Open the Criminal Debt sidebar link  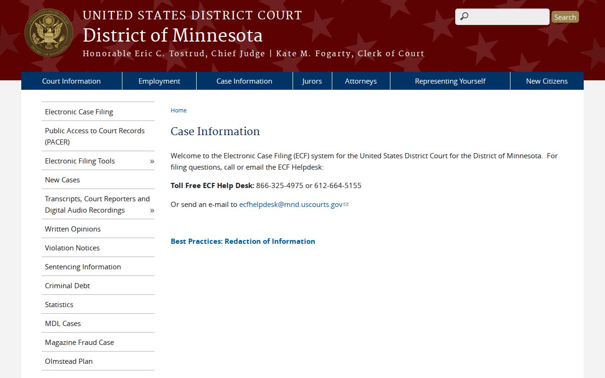98,285
